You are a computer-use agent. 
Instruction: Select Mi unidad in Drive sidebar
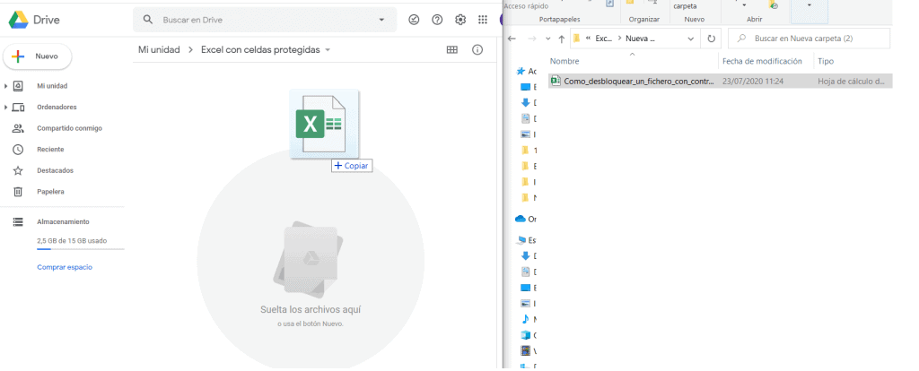point(52,86)
